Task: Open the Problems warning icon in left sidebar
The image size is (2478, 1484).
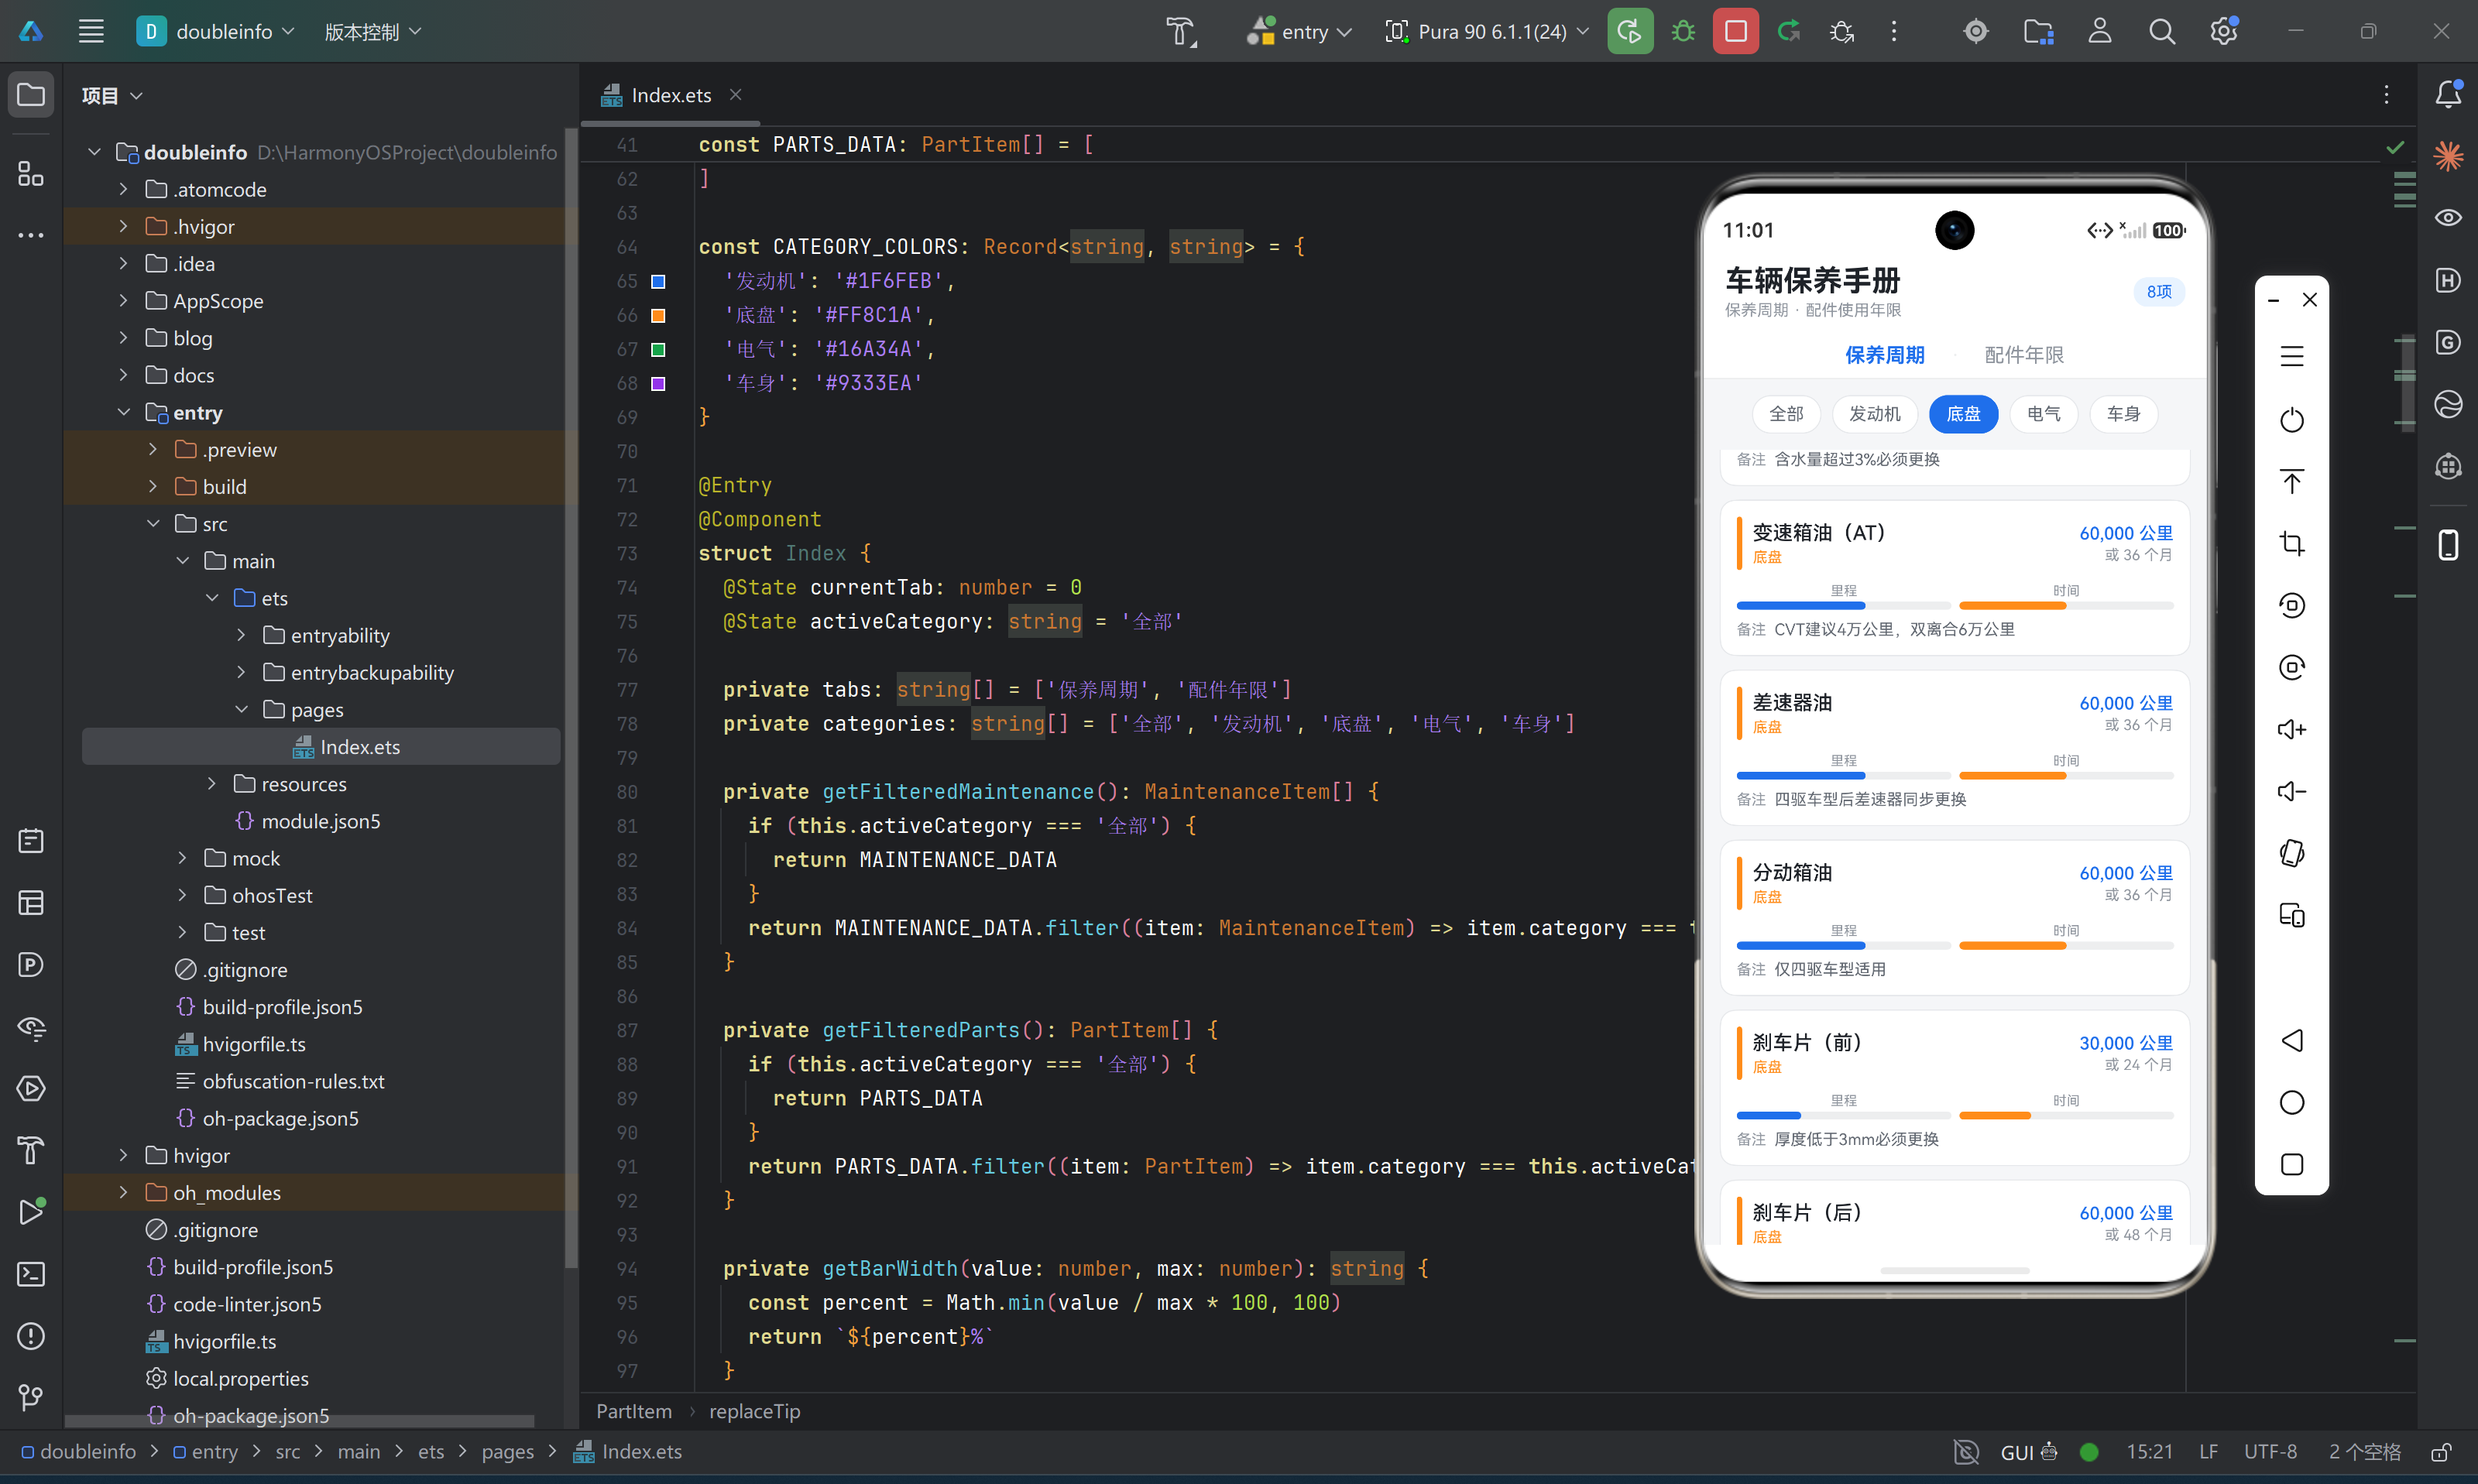Action: [31, 1335]
